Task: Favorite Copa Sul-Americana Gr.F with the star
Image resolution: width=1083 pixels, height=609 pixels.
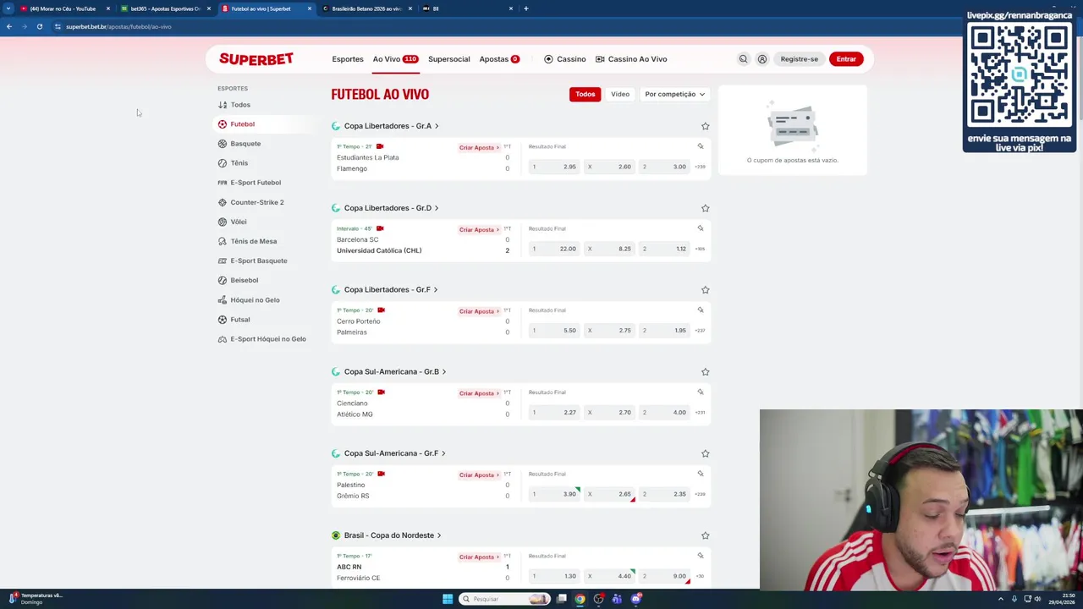Action: 705,453
